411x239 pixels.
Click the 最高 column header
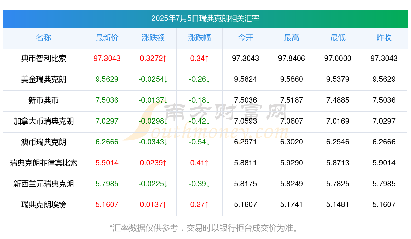pos(291,38)
